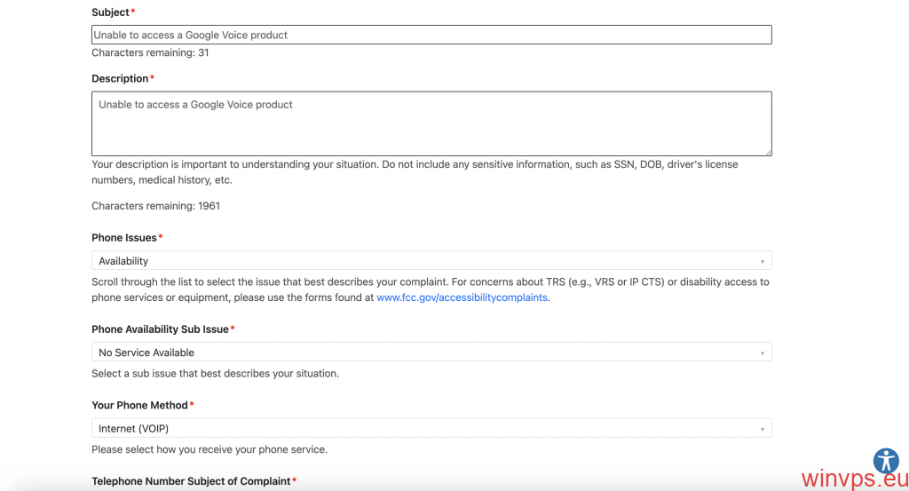Focus the Subject text field
Image resolution: width=909 pixels, height=491 pixels.
431,35
